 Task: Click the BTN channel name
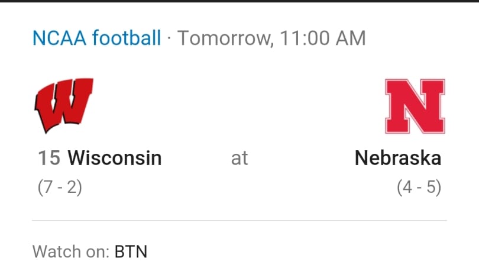[x=131, y=252]
